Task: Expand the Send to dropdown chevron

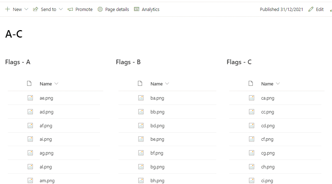Action: [61, 9]
